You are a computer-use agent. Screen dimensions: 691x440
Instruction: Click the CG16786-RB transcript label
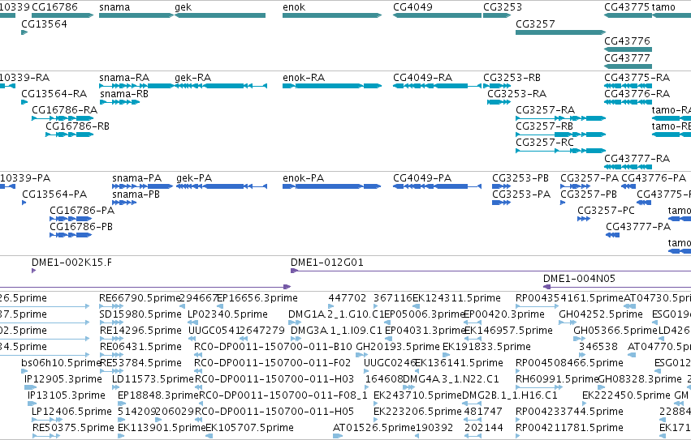tap(78, 126)
